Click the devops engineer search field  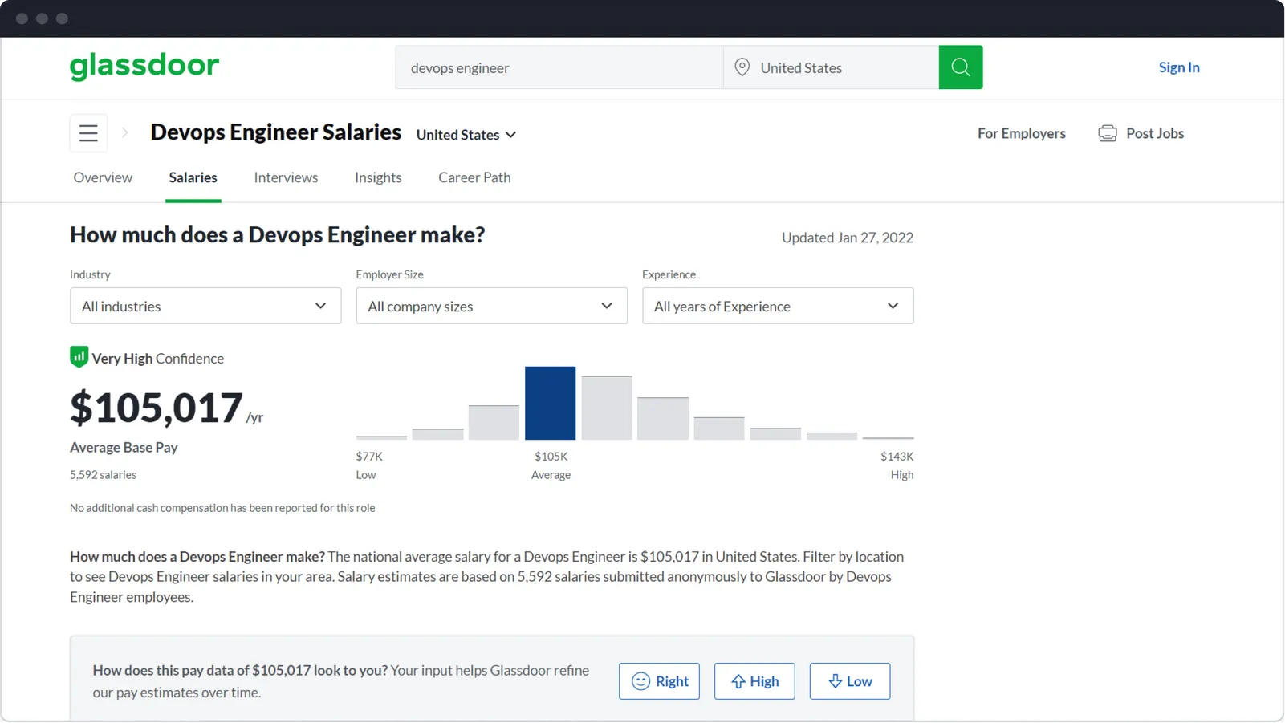pyautogui.click(x=559, y=67)
